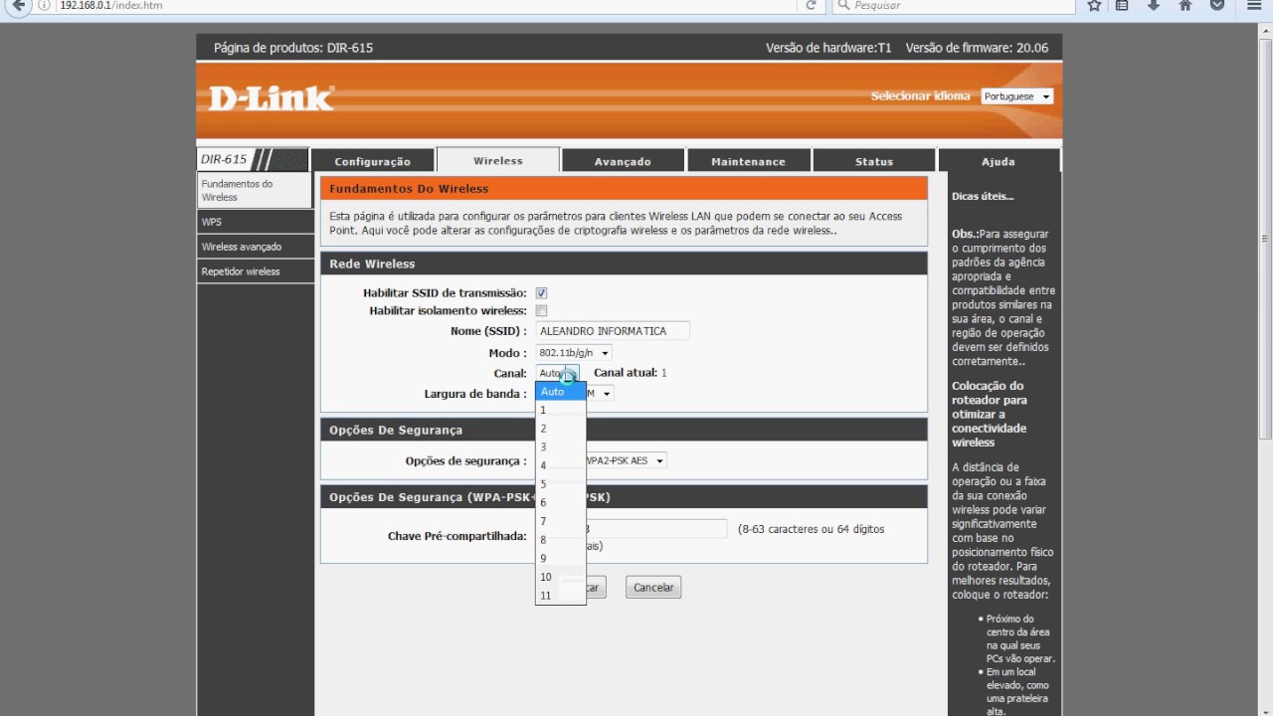Choose Auto in the channel list
1273x716 pixels.
click(561, 392)
